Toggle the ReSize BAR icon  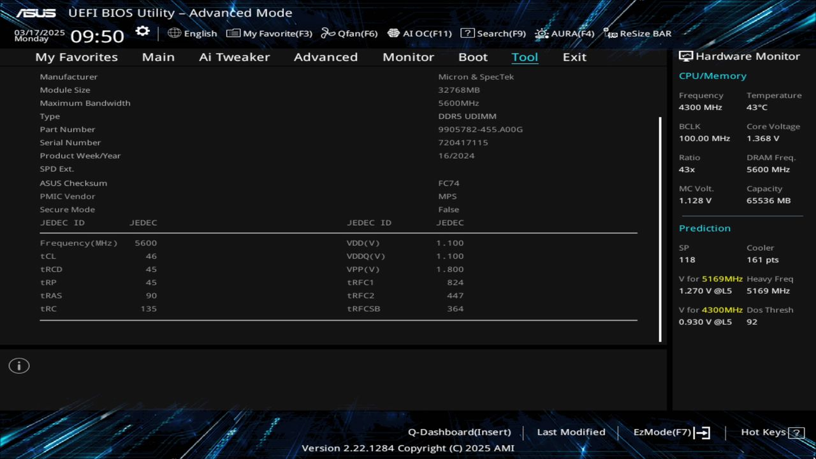[610, 33]
